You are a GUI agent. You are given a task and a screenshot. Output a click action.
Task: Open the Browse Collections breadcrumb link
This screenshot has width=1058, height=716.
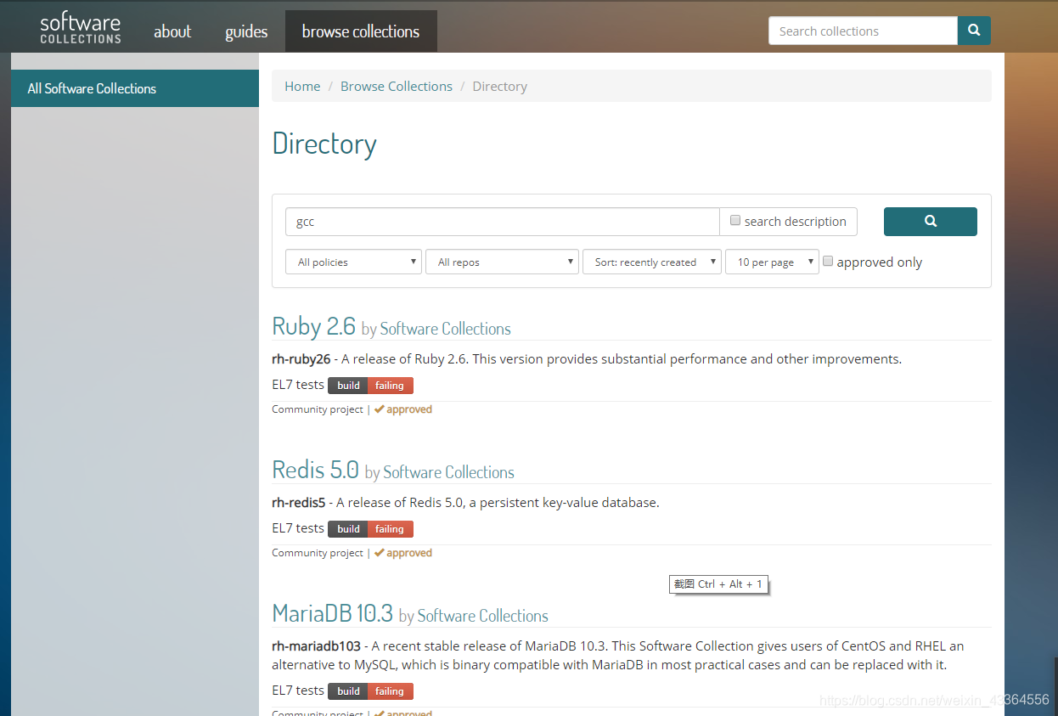(x=397, y=87)
